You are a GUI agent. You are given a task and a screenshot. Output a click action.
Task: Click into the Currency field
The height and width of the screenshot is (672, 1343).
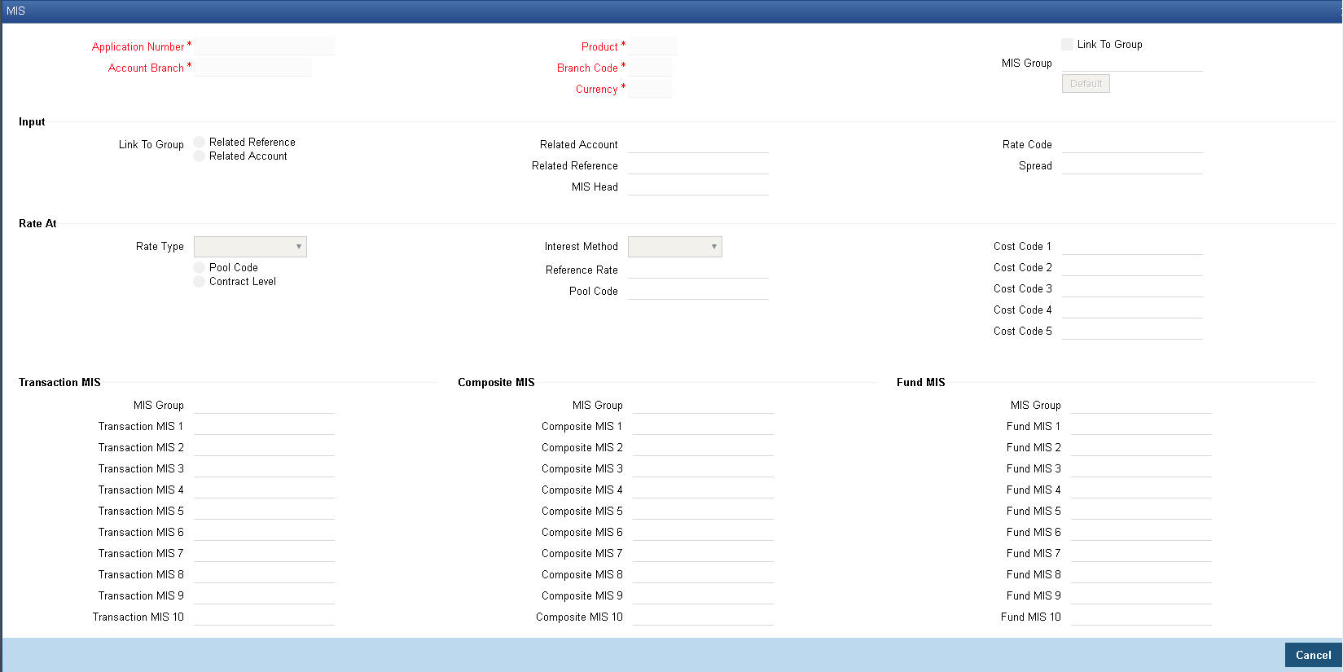650,89
